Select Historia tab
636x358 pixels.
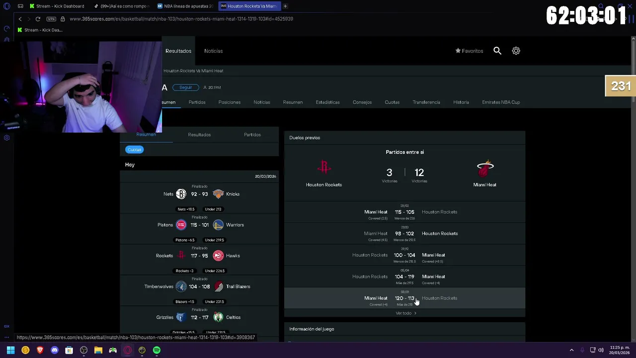(461, 102)
